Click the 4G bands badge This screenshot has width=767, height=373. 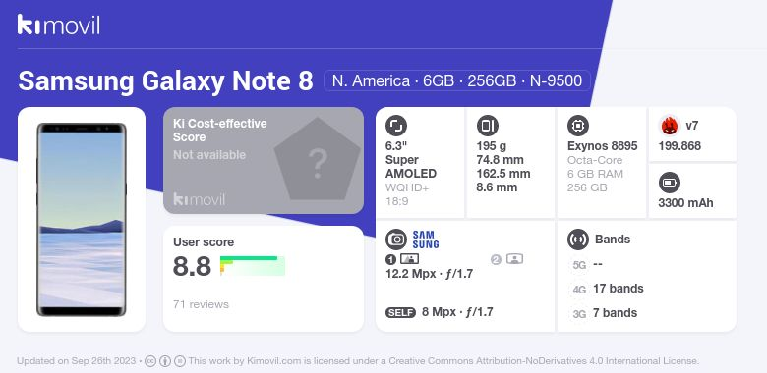coord(579,290)
